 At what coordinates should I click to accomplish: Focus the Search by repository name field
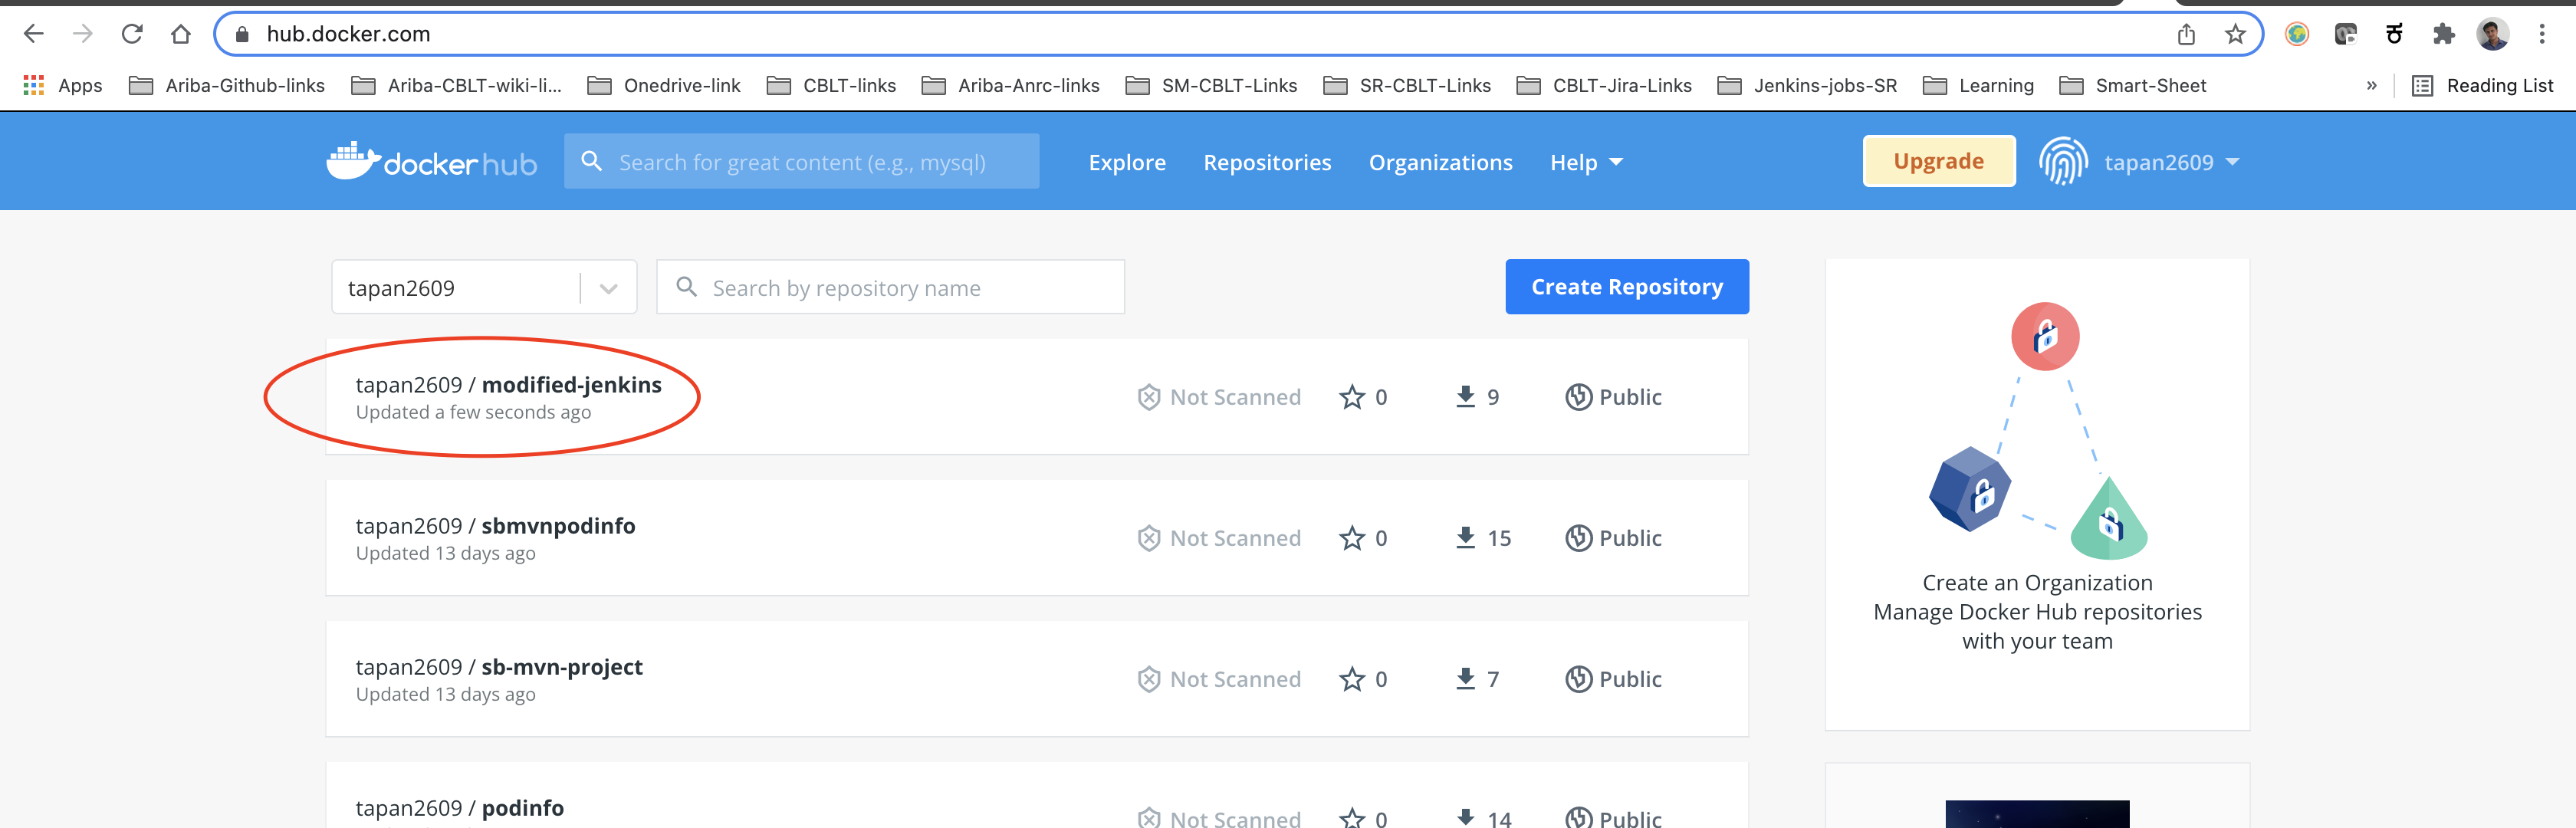(890, 288)
